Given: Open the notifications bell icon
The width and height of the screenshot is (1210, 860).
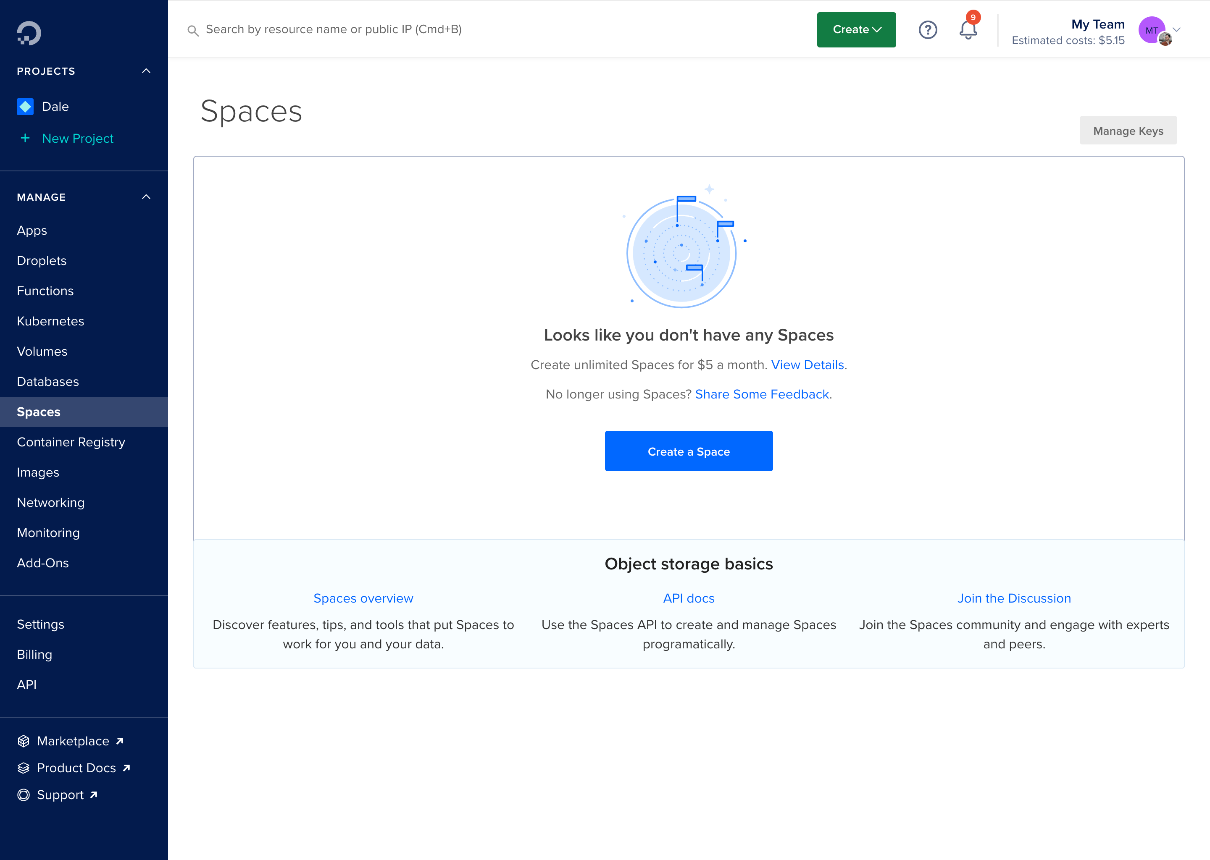Looking at the screenshot, I should [x=968, y=30].
